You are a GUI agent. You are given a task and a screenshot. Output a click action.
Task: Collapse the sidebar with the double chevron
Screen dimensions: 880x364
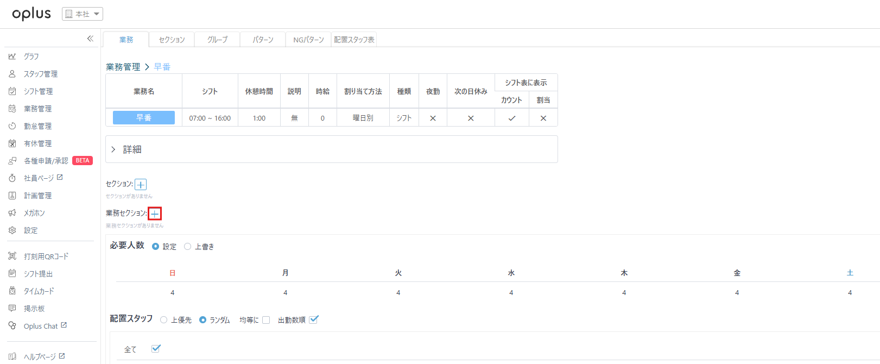(x=90, y=39)
